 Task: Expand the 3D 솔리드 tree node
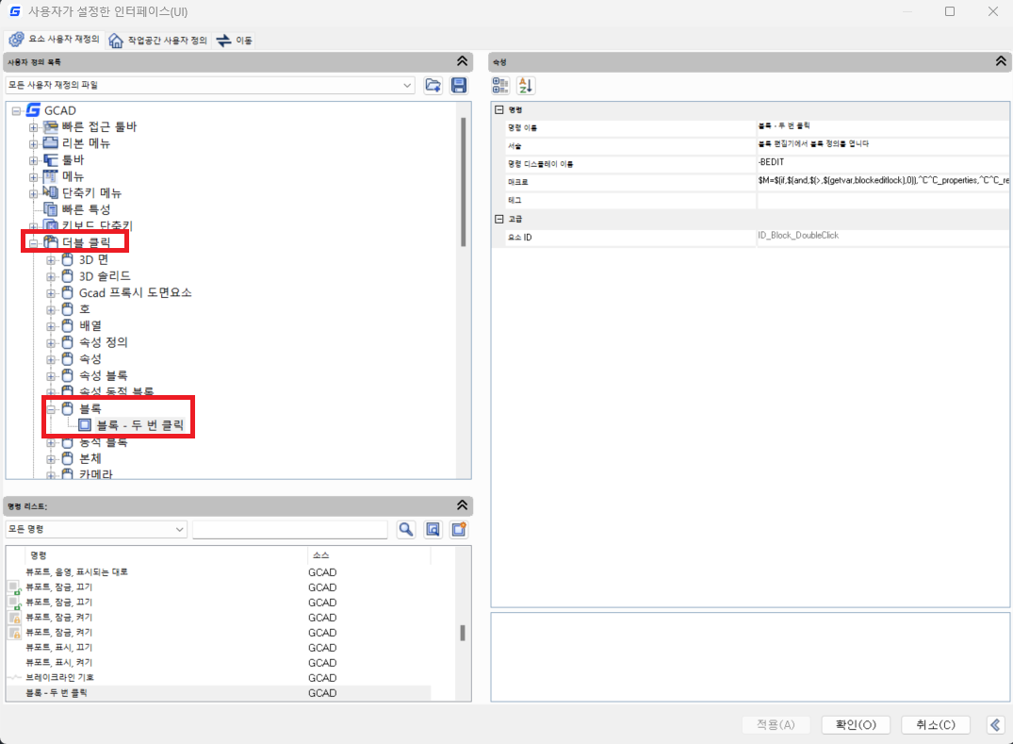[50, 276]
